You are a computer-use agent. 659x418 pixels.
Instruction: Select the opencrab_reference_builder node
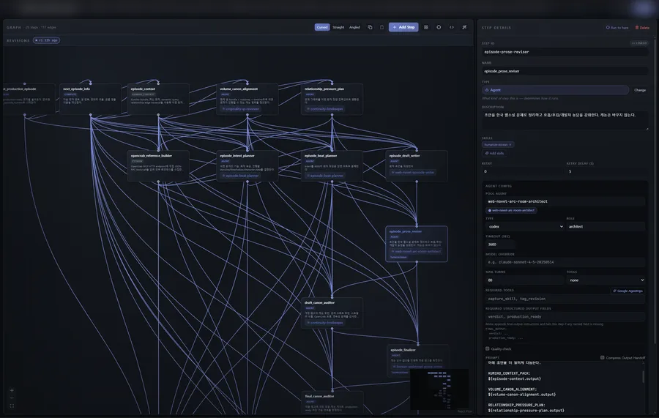(158, 166)
